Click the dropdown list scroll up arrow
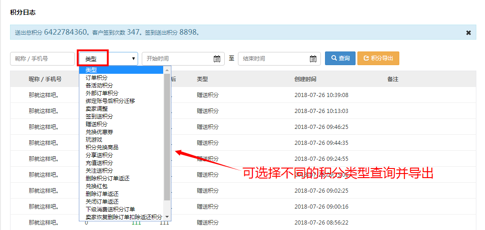 [167, 70]
